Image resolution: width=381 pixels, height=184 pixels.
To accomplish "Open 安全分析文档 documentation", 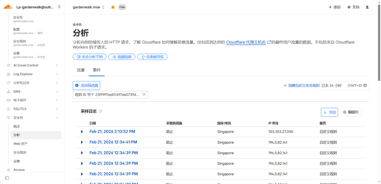I will (x=90, y=57).
